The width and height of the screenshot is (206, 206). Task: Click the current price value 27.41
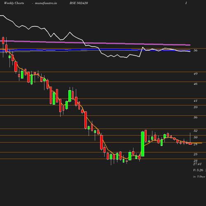197,164
